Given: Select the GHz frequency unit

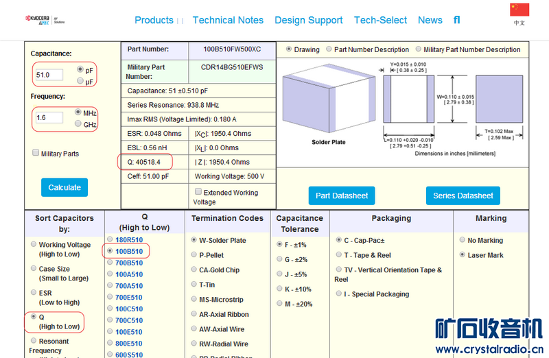Looking at the screenshot, I should pos(78,123).
